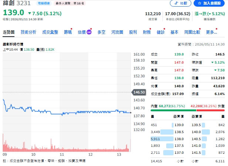The image size is (228, 166).
Task: Expand the 更多... menu
Action: tap(211, 32)
